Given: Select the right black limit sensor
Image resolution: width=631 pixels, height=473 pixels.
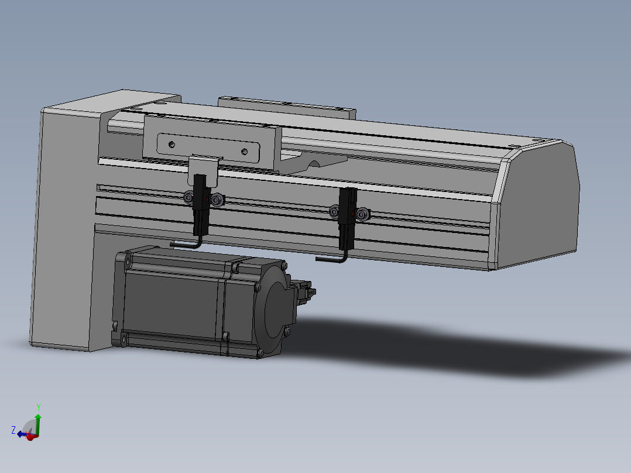Looking at the screenshot, I should pyautogui.click(x=348, y=218).
